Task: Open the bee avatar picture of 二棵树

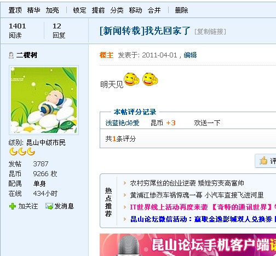Action: click(44, 100)
